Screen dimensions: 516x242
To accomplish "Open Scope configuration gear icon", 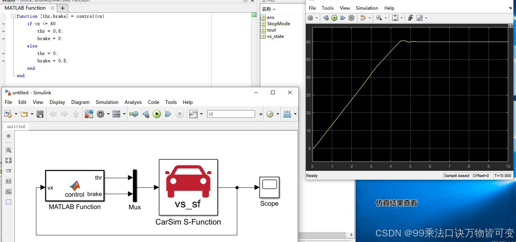I will tap(311, 18).
